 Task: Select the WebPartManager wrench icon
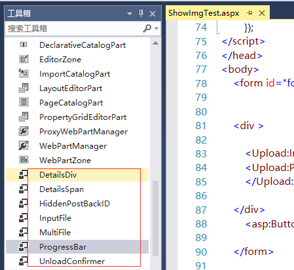pyautogui.click(x=24, y=145)
